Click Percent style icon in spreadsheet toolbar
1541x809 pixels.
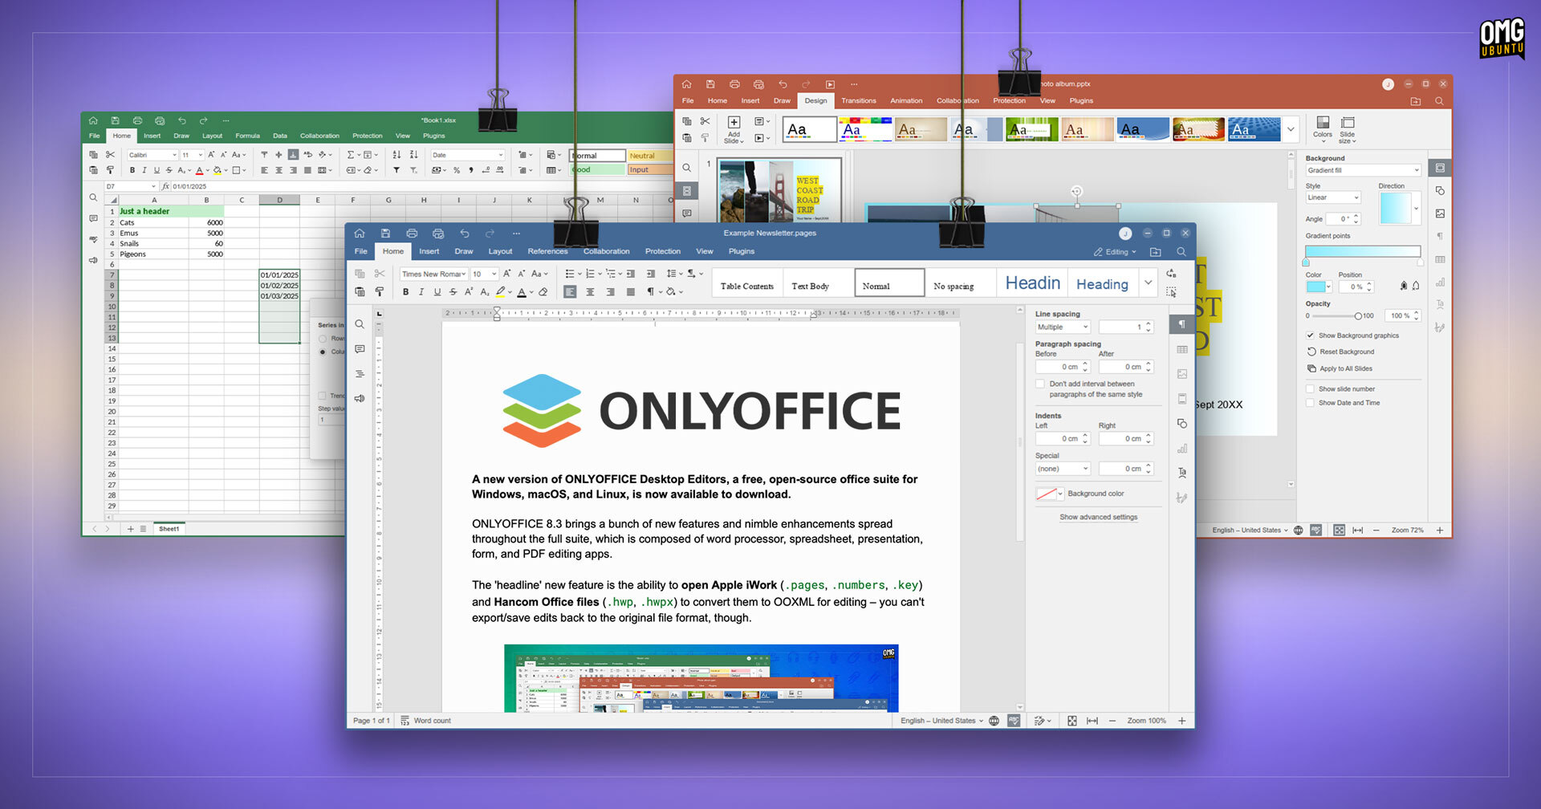pyautogui.click(x=457, y=170)
